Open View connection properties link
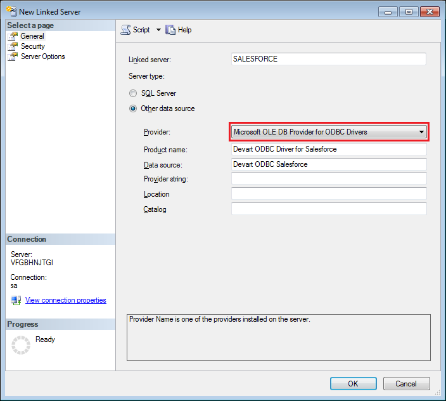 [x=66, y=300]
